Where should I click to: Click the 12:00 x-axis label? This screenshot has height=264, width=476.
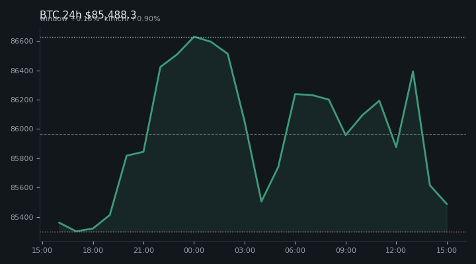pyautogui.click(x=396, y=250)
